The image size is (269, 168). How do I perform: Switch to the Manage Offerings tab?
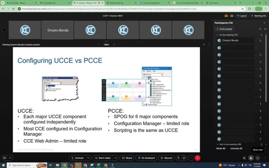tap(121, 3)
